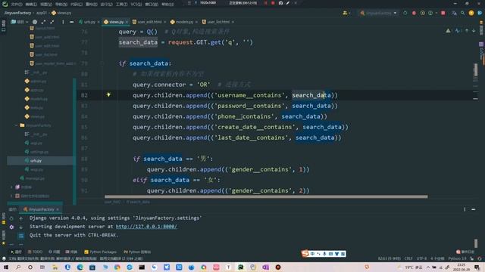
Task: Click the Windows taskbar search icon
Action: tap(18, 267)
